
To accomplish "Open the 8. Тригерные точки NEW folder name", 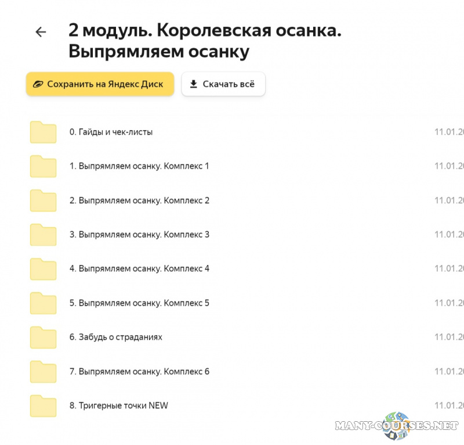I will tap(118, 405).
